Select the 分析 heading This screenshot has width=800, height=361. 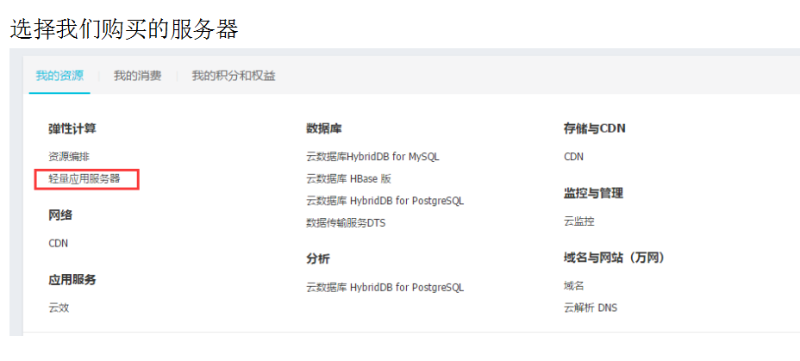318,258
